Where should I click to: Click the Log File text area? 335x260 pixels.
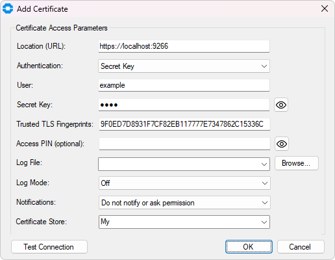[179, 164]
